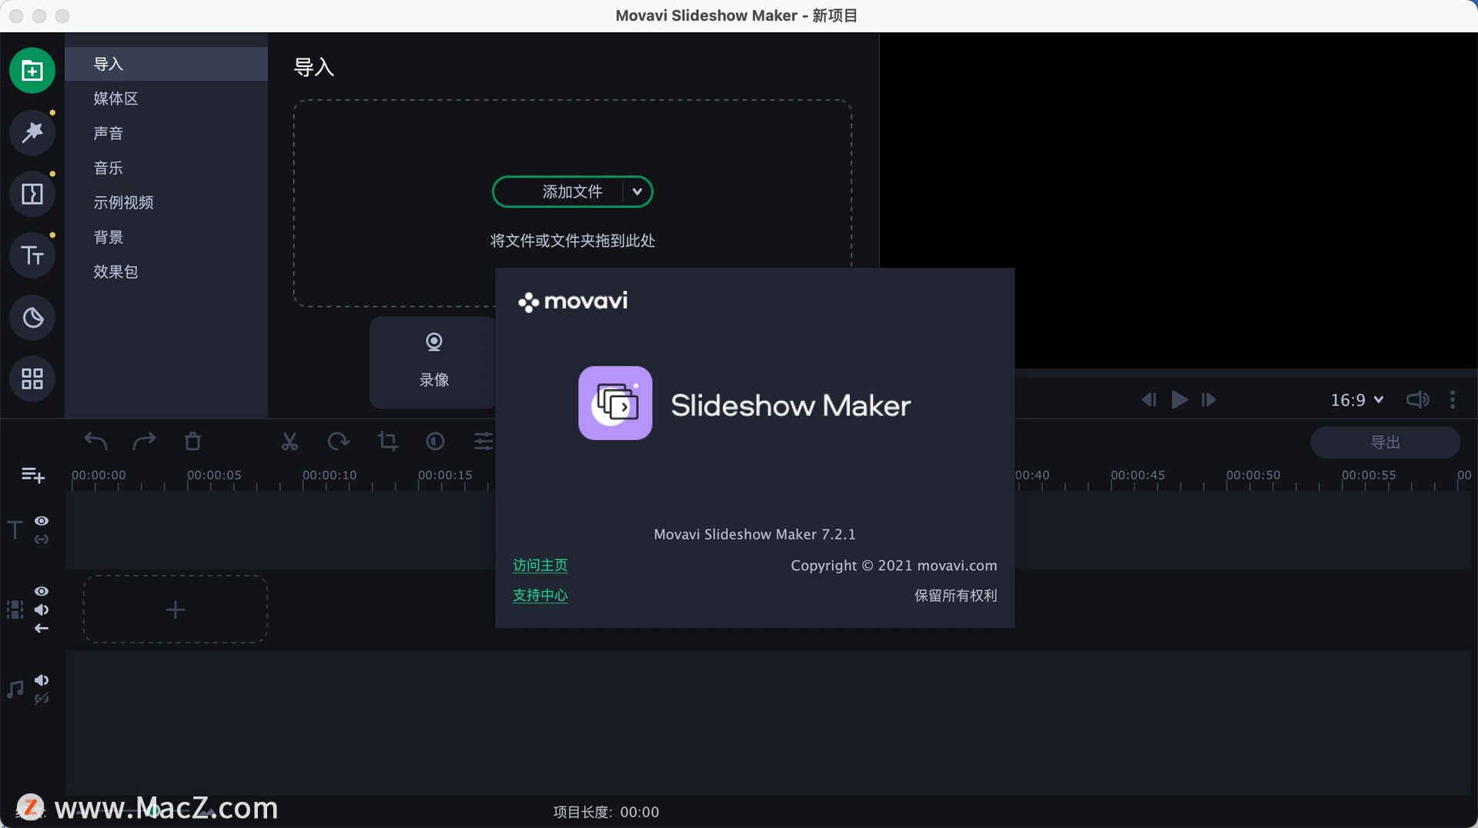Click the 00:00:05 timeline ruler mark
Image resolution: width=1478 pixels, height=828 pixels.
pyautogui.click(x=213, y=476)
